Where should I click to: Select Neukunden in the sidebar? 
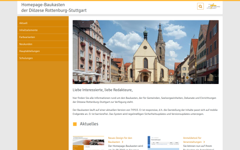point(43,44)
